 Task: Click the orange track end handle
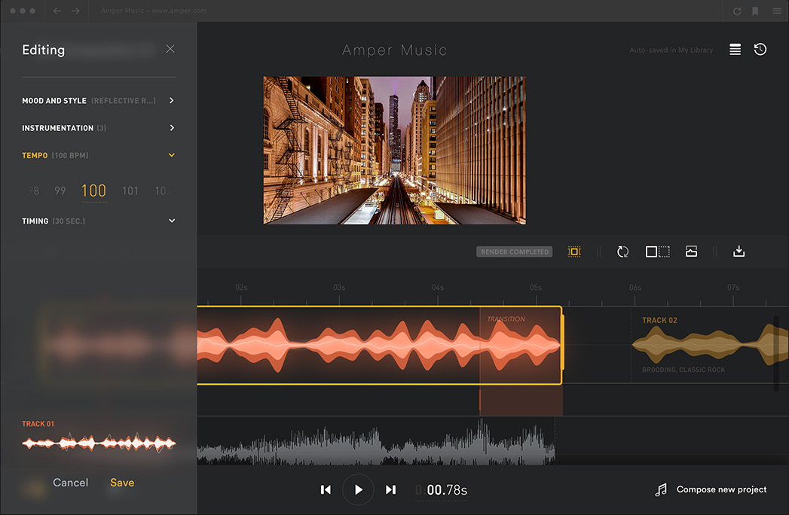pyautogui.click(x=562, y=342)
